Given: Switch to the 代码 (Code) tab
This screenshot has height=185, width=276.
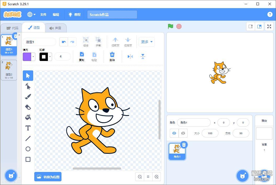Looking at the screenshot, I should 12,28.
